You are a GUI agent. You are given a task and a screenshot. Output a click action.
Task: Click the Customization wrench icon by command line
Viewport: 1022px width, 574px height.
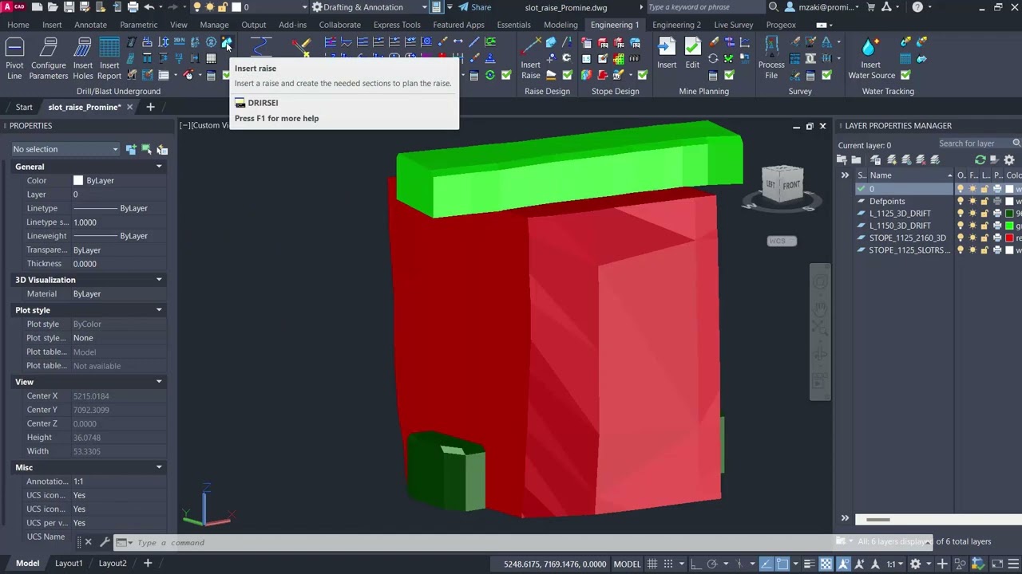(x=105, y=542)
